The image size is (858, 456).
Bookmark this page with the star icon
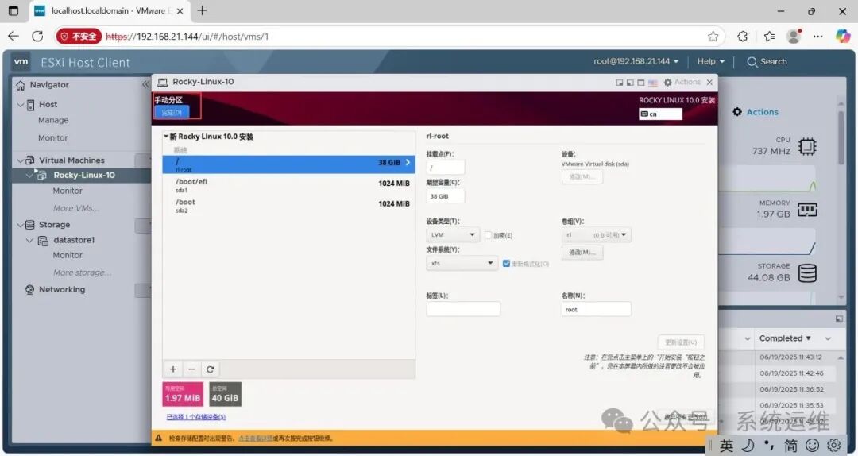713,36
